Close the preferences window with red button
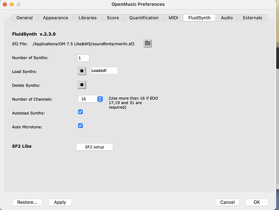This screenshot has width=279, height=210. (x=5, y=4)
